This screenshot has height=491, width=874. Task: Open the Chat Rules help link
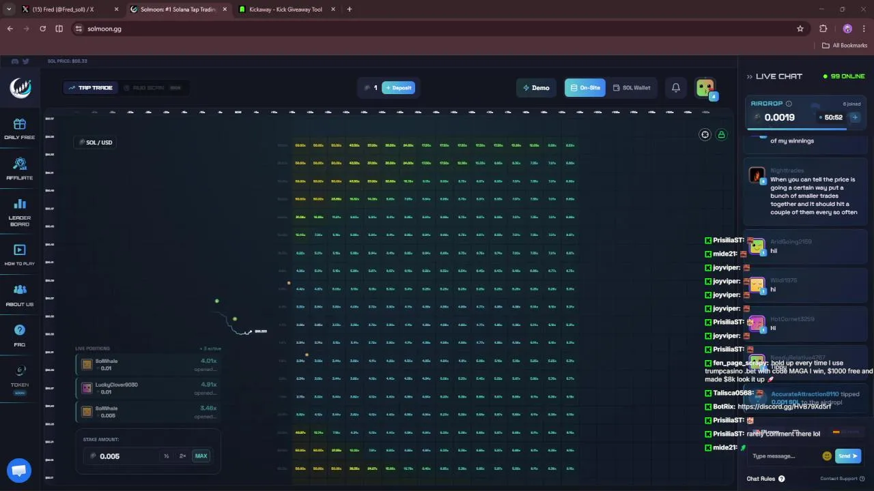click(765, 479)
